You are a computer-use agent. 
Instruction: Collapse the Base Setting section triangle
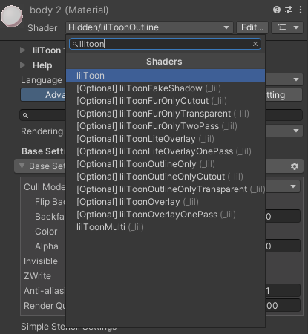[22, 166]
